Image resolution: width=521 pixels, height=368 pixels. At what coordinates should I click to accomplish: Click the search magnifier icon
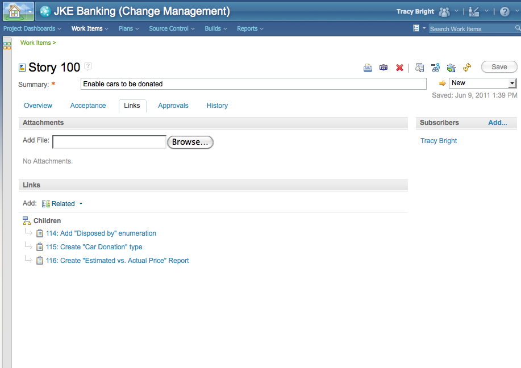pos(518,28)
